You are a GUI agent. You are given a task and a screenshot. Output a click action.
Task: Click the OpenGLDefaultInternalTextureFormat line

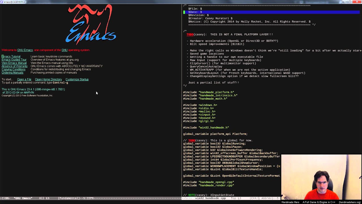(232, 176)
